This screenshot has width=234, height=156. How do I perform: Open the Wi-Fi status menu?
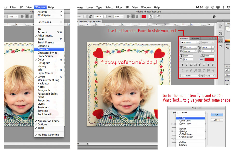coord(228,7)
